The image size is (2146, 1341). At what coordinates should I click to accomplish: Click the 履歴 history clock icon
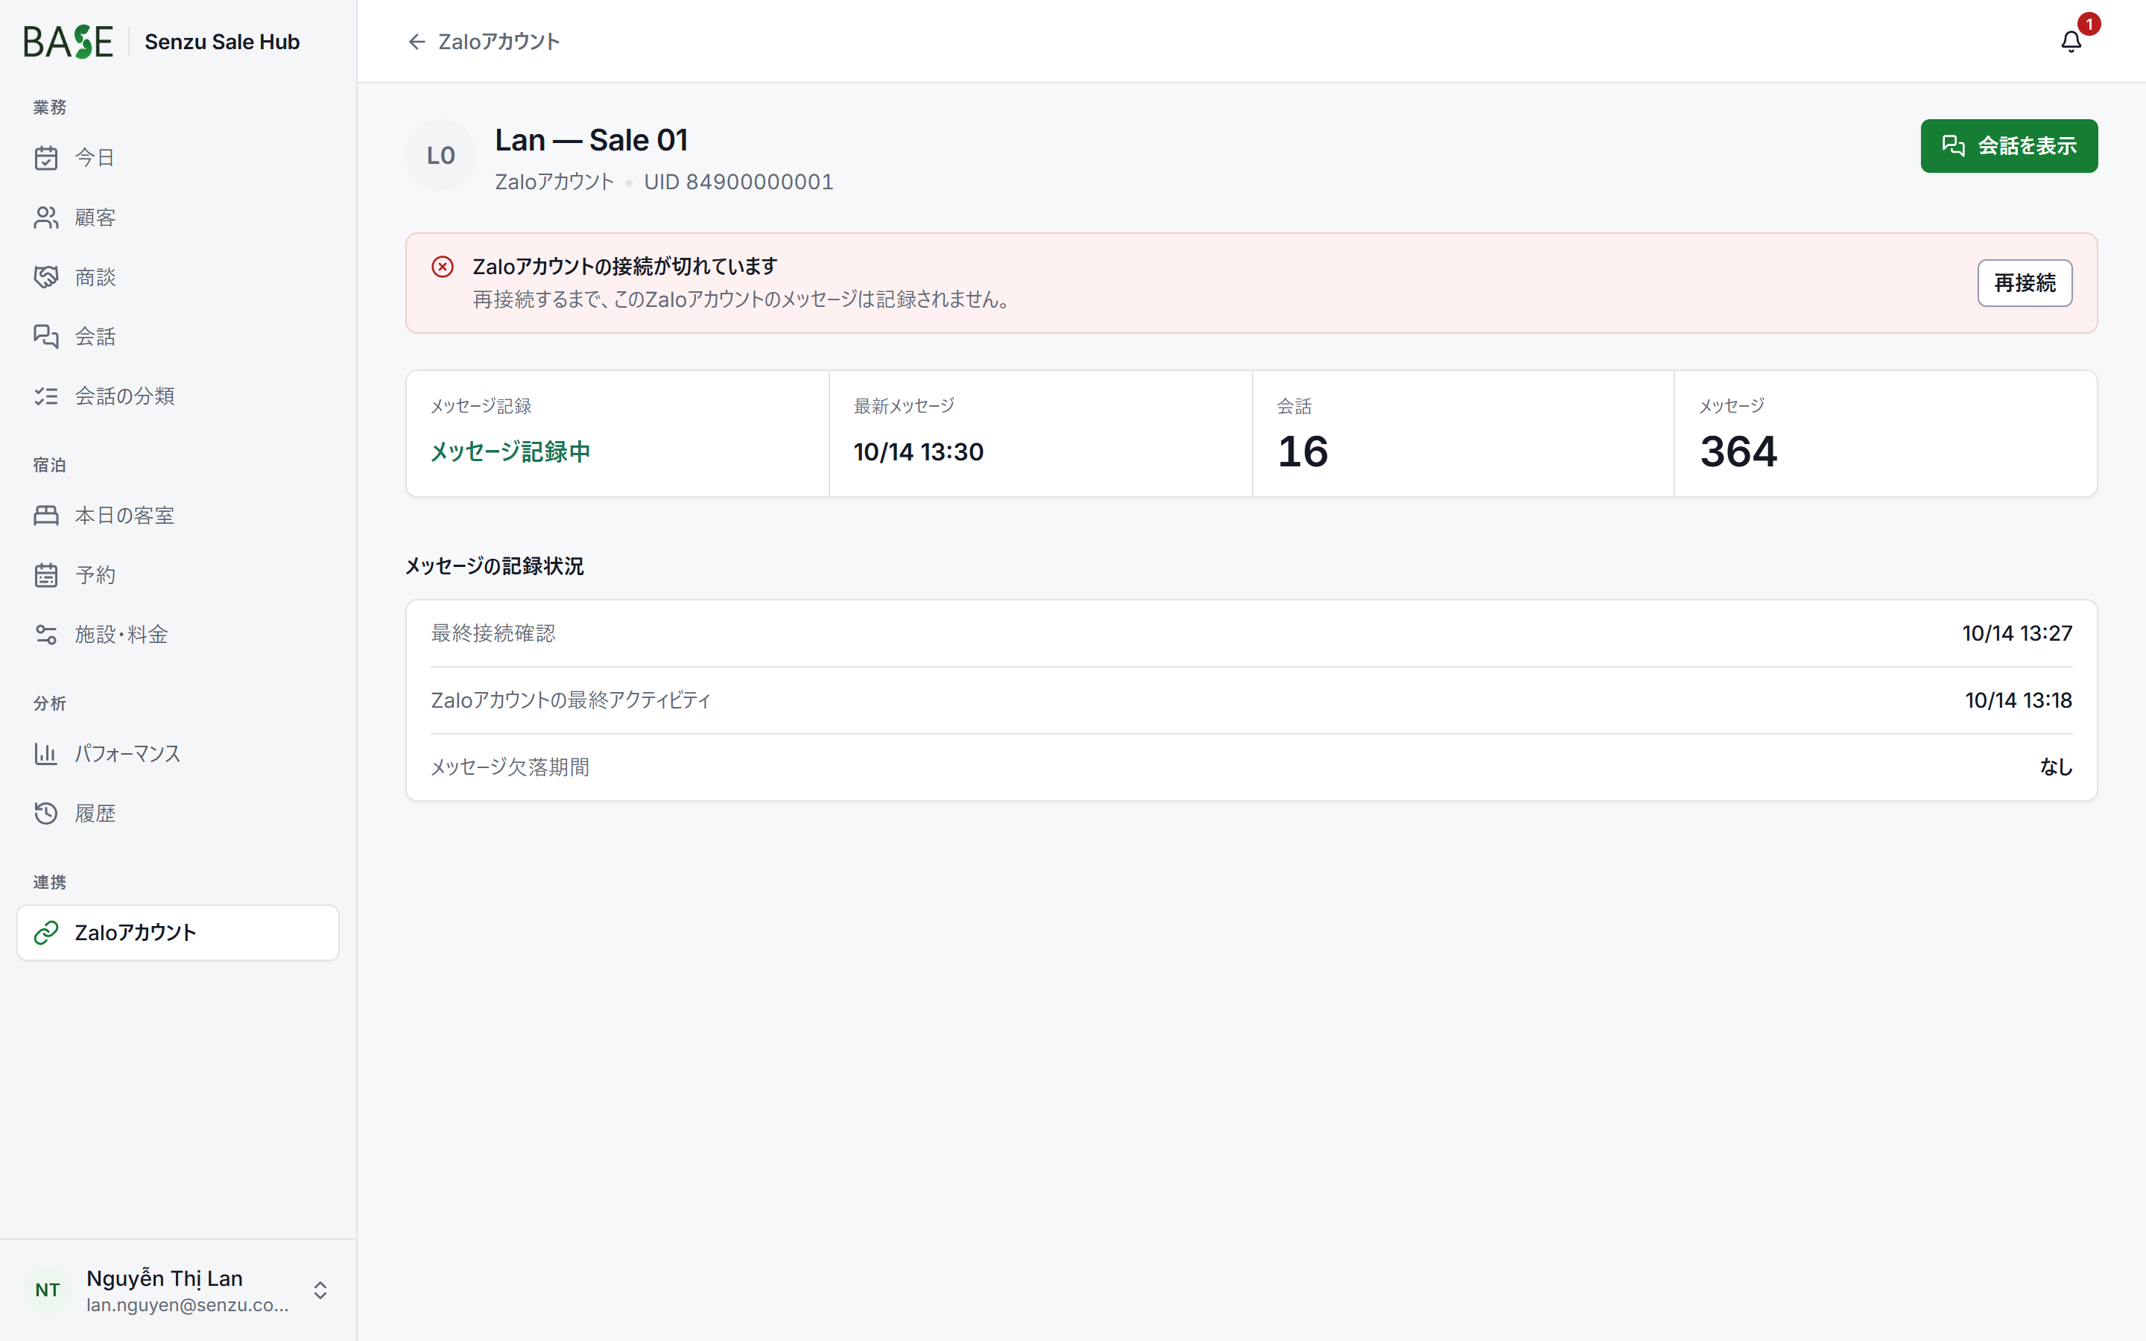46,814
